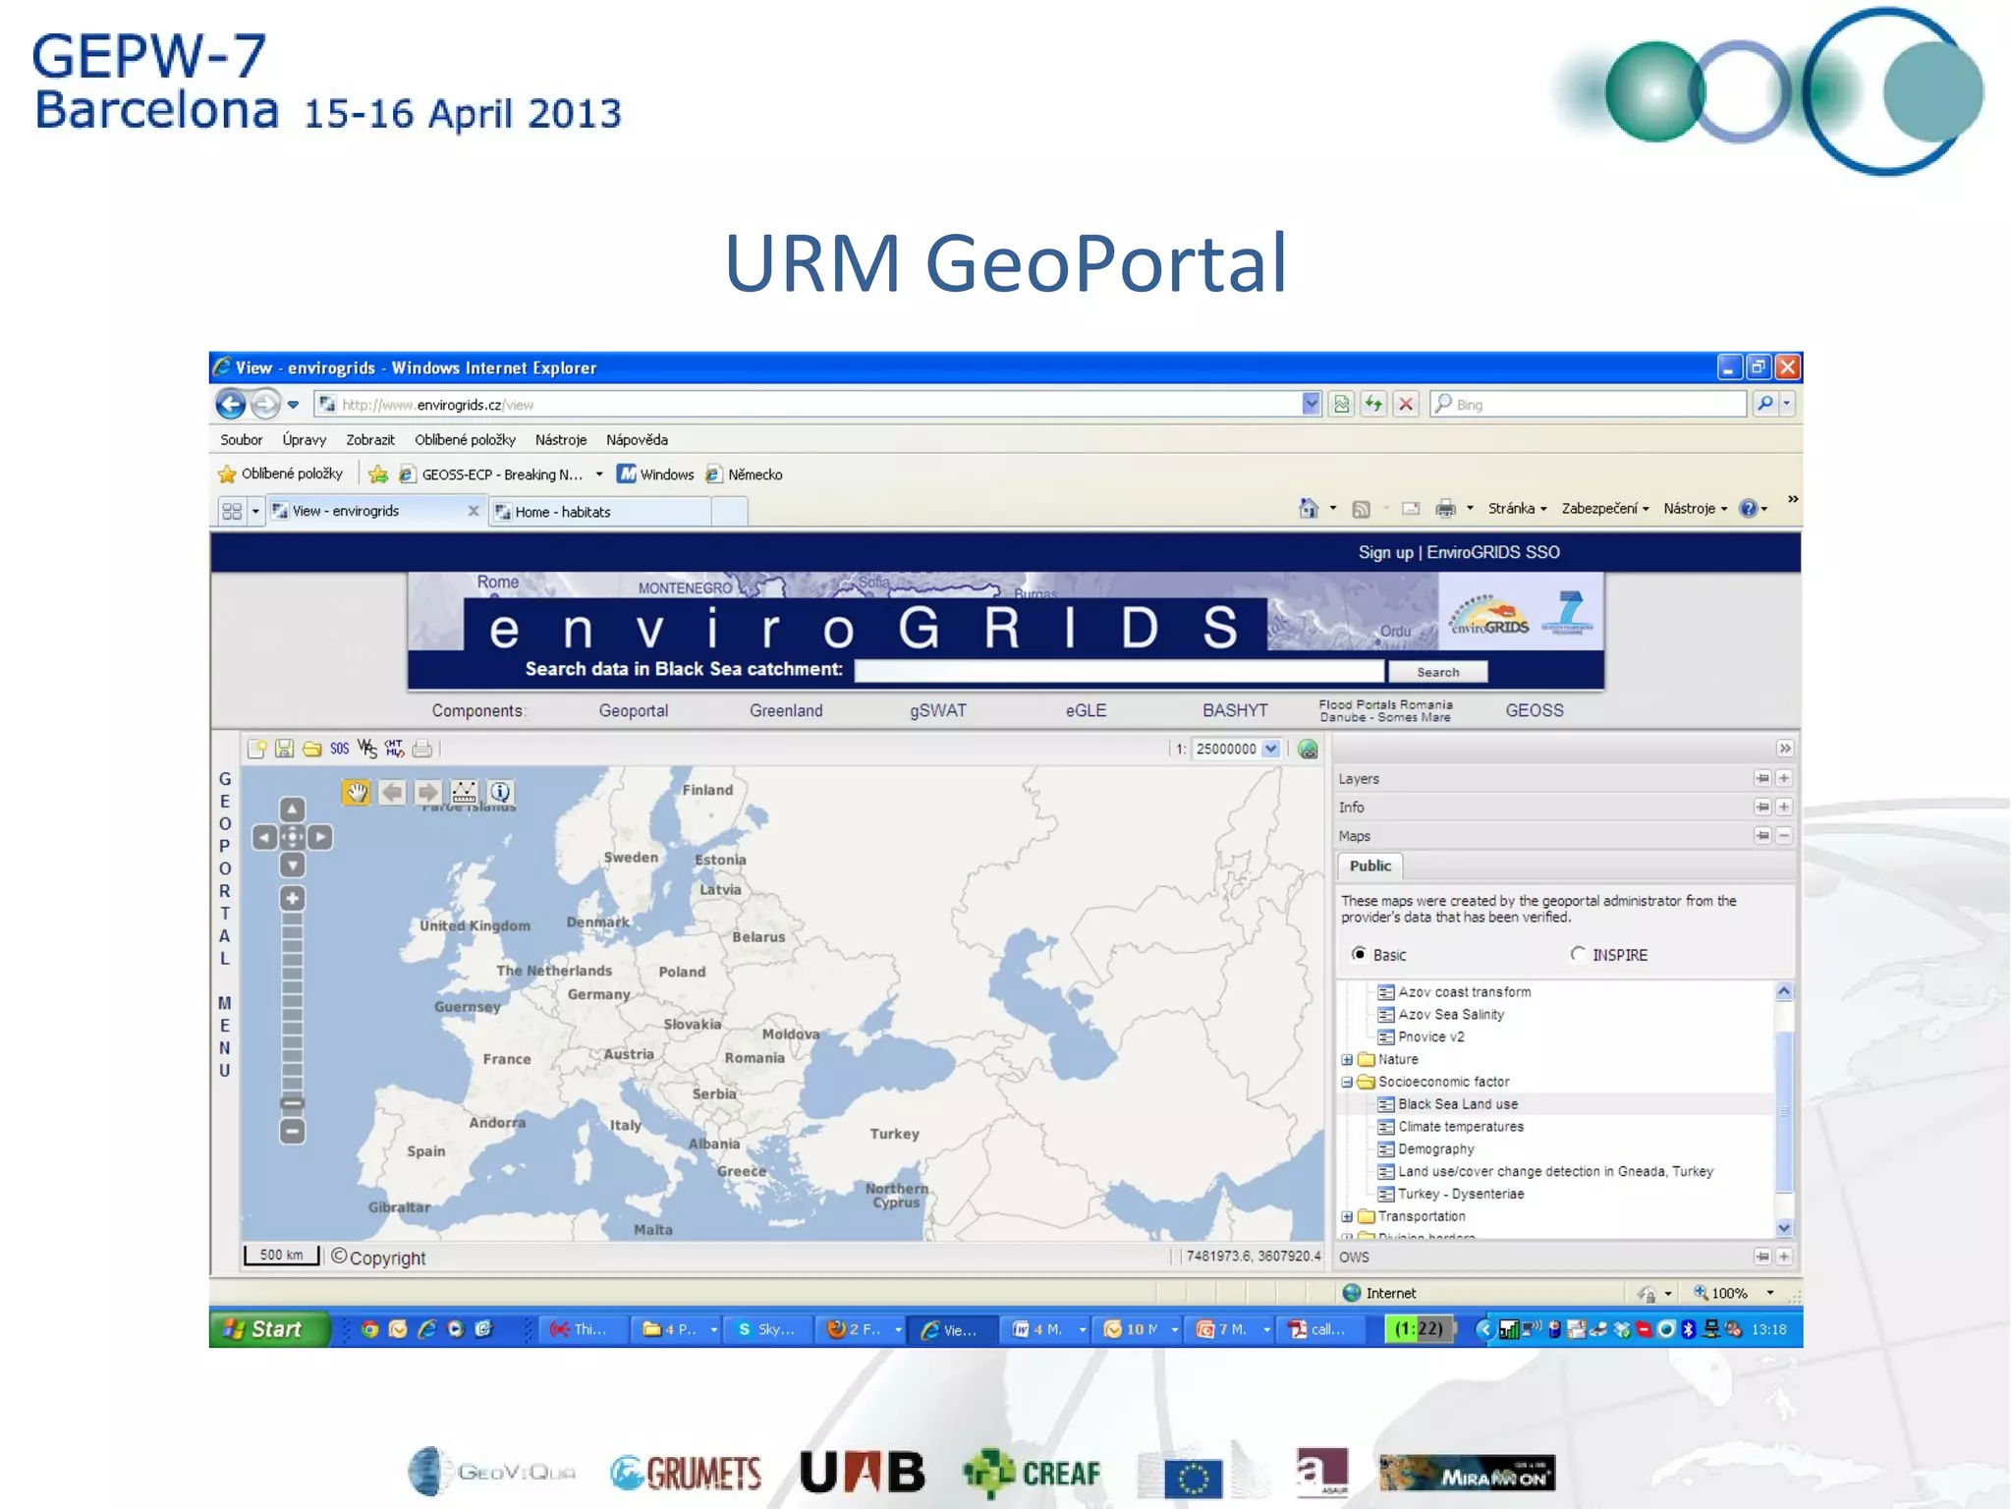The width and height of the screenshot is (2012, 1509).
Task: Click the Windows Start button
Action: [268, 1329]
